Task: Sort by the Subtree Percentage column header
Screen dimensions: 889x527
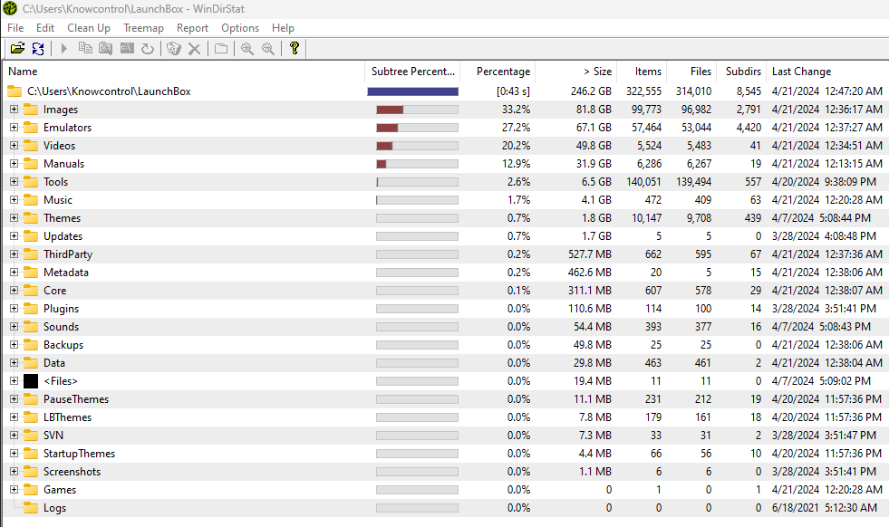Action: [x=412, y=72]
